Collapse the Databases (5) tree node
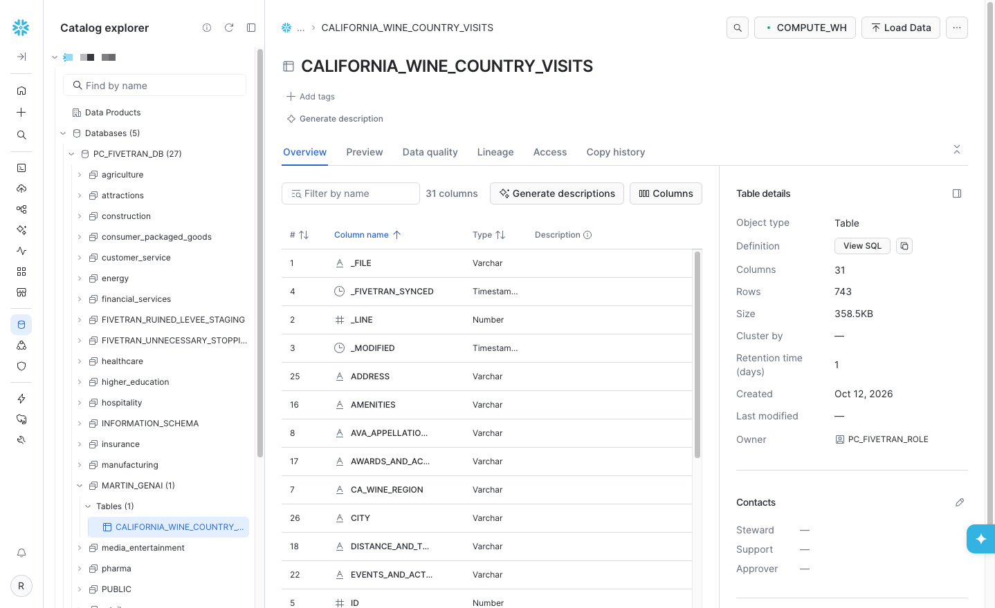This screenshot has width=995, height=608. coord(63,133)
